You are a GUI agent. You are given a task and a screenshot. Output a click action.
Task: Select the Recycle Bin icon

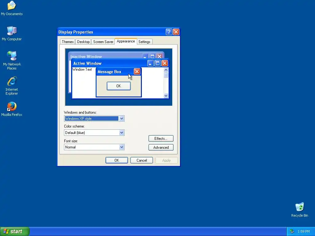coord(300,210)
